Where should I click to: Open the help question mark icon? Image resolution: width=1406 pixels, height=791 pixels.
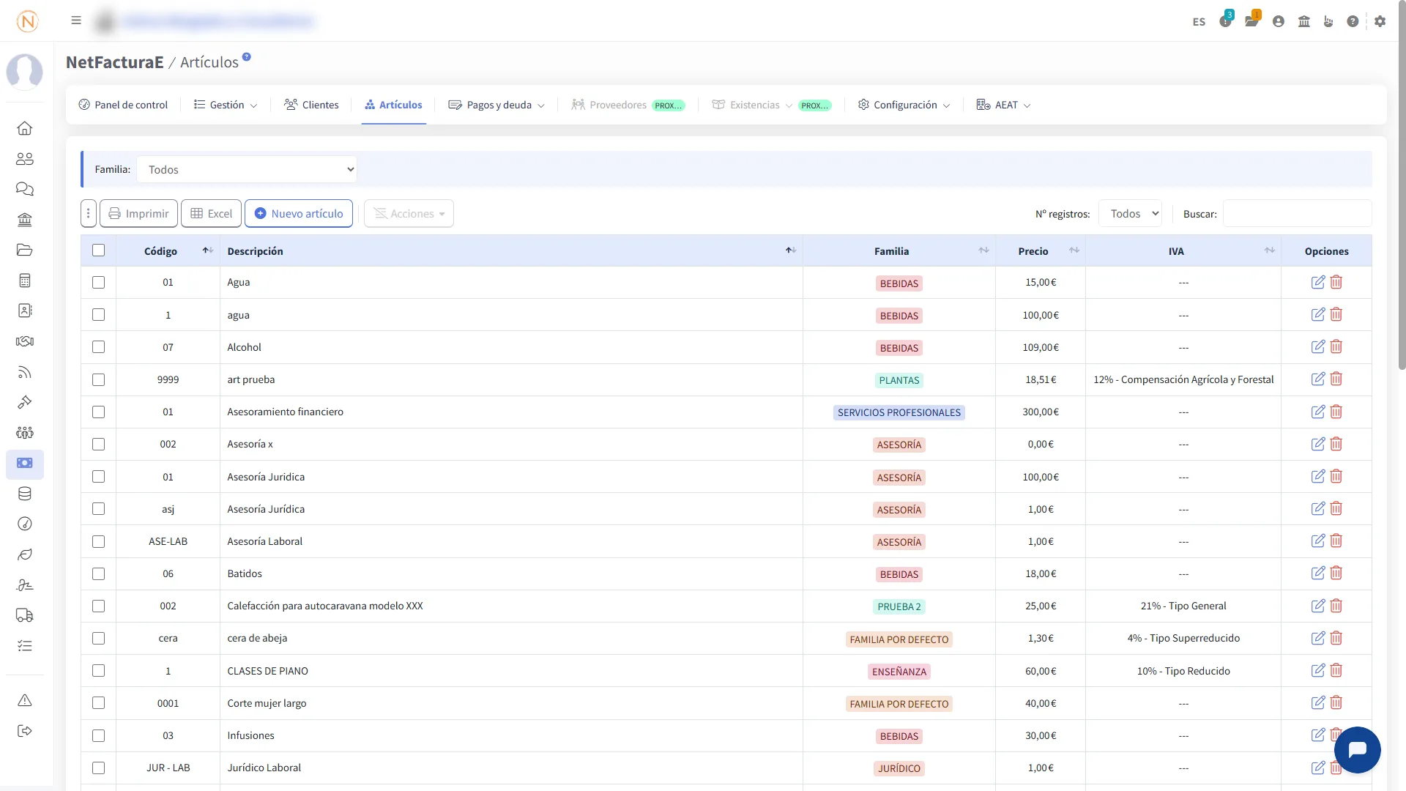pyautogui.click(x=1353, y=21)
